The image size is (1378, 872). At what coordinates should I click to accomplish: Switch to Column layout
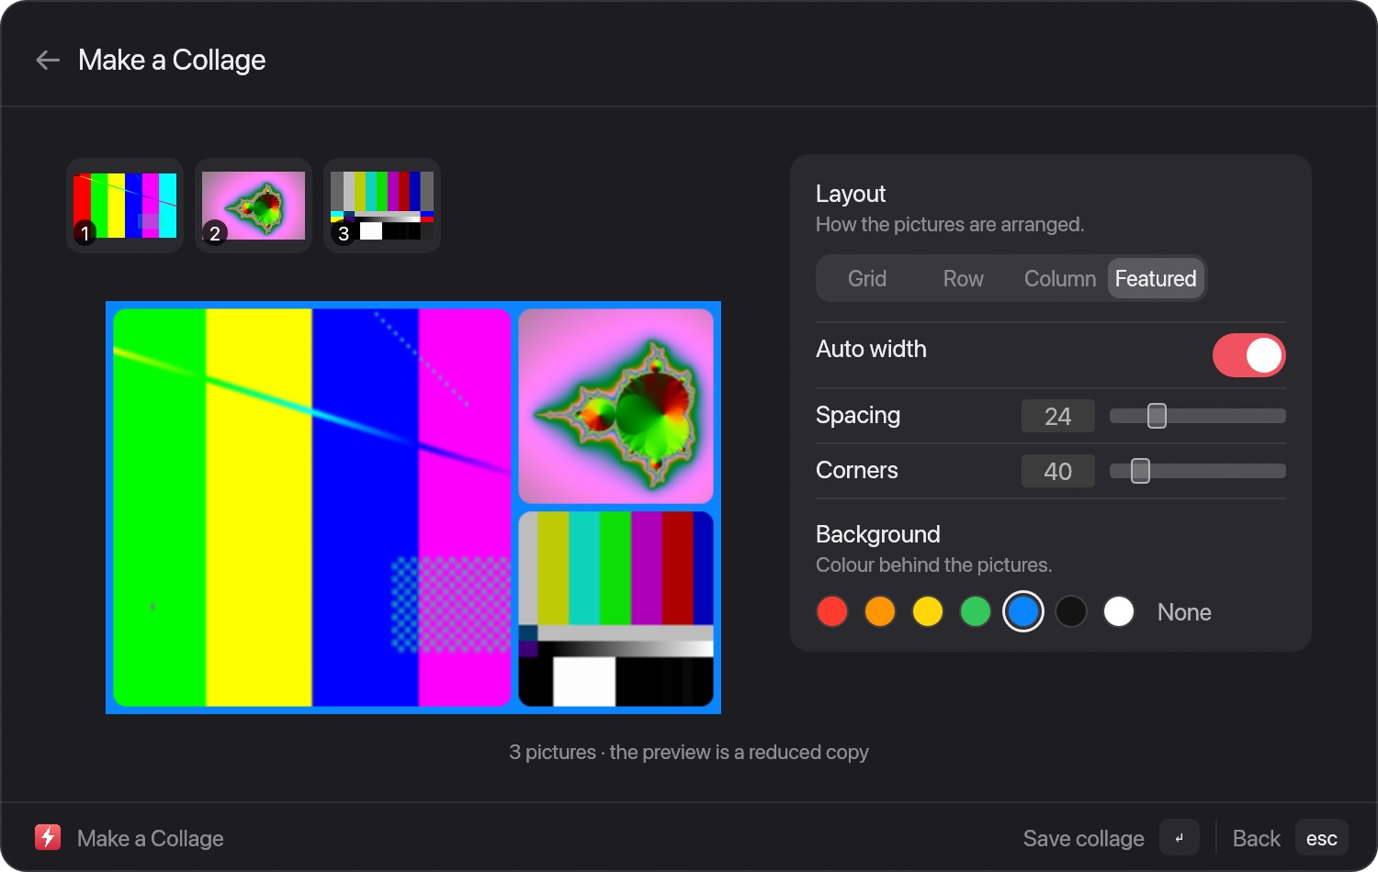1059,278
